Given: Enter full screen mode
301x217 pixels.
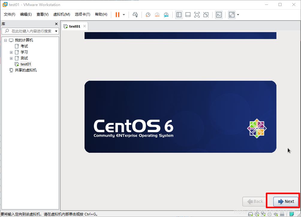Looking at the screenshot, I should coord(197,15).
